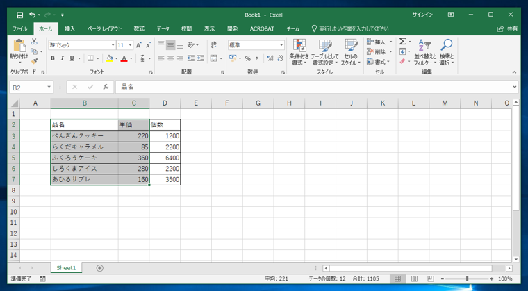Viewport: 528px width, 291px height.
Task: Zoom in with the plus button
Action: point(492,279)
